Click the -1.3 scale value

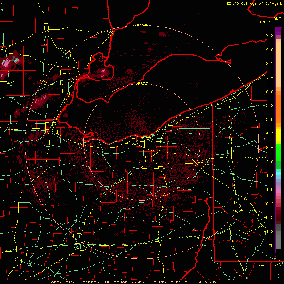pyautogui.click(x=269, y=232)
